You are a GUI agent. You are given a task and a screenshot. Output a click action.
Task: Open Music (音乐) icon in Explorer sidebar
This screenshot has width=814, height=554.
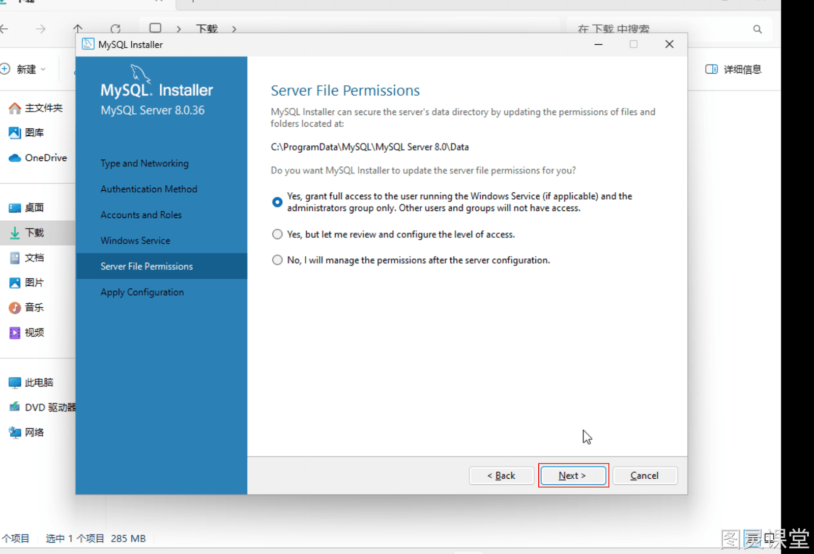point(15,307)
